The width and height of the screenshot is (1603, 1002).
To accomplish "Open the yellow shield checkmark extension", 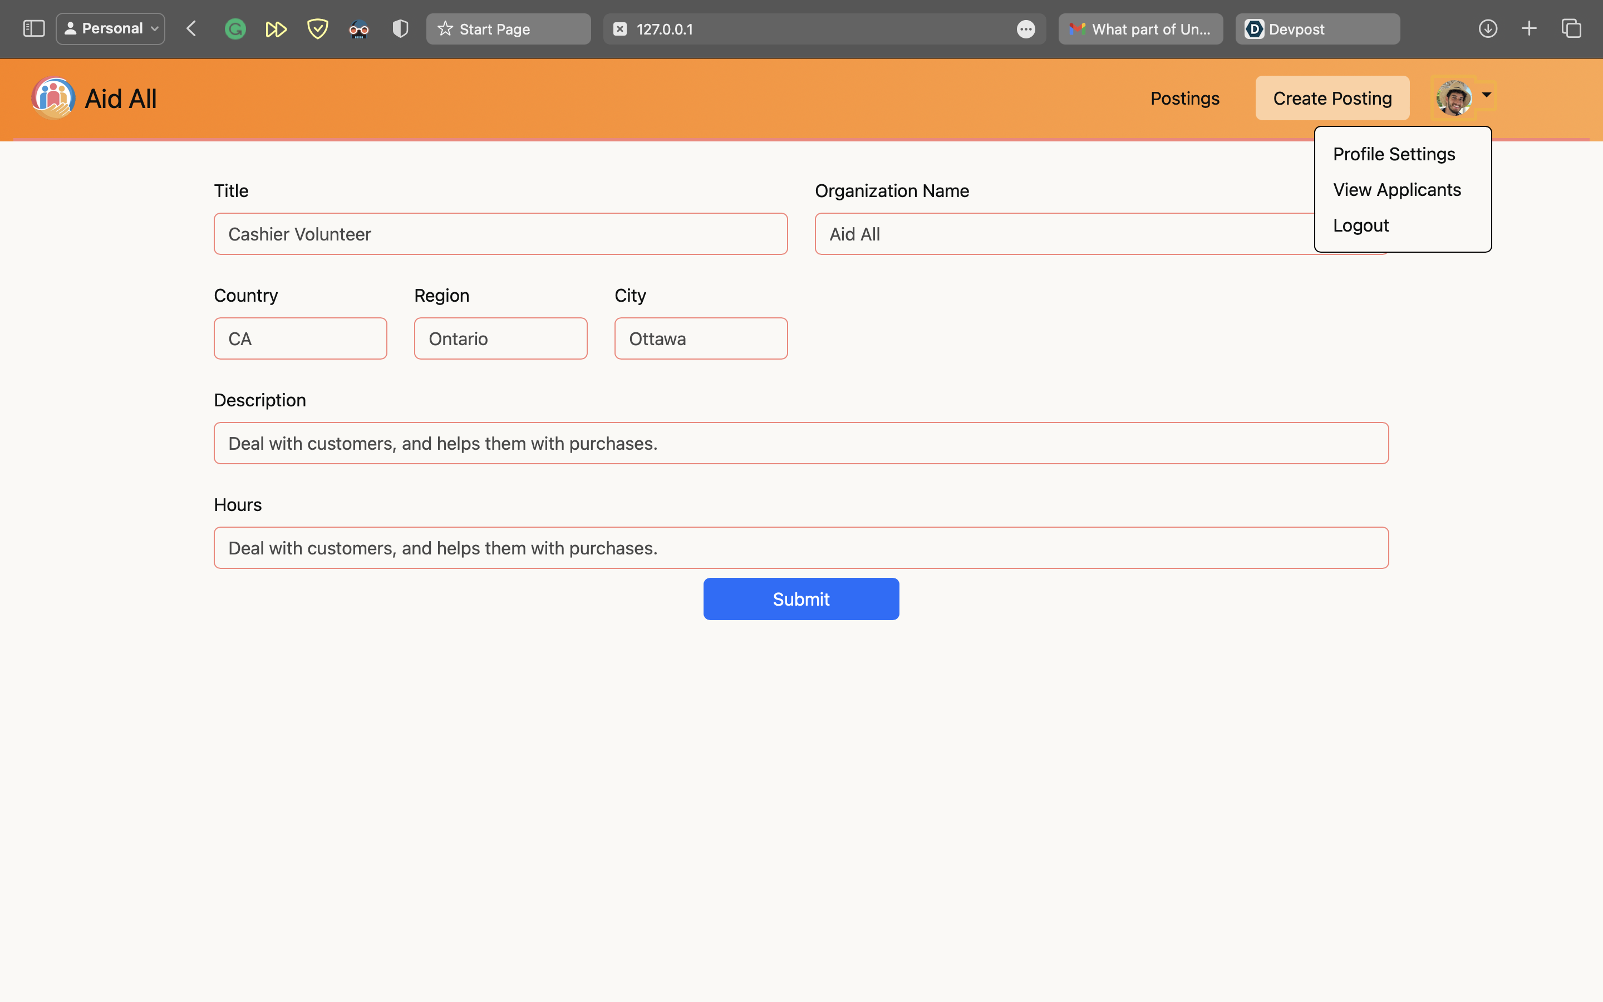I will (x=318, y=29).
